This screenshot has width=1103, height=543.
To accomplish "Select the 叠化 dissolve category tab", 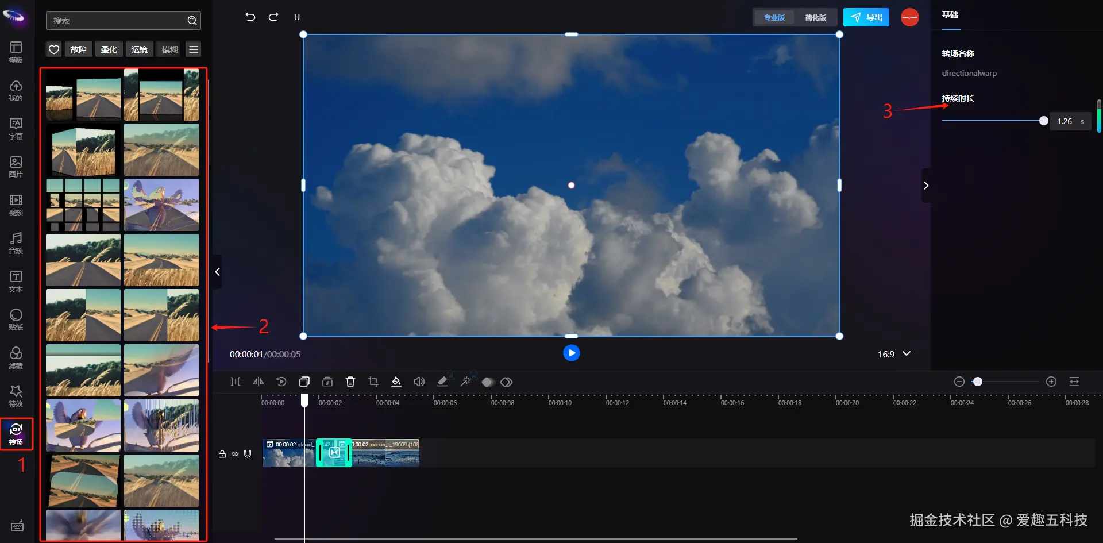I will (x=109, y=49).
